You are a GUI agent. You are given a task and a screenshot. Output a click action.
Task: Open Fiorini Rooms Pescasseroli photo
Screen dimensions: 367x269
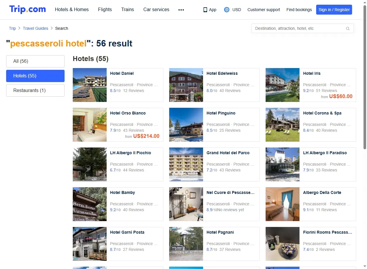click(x=283, y=244)
